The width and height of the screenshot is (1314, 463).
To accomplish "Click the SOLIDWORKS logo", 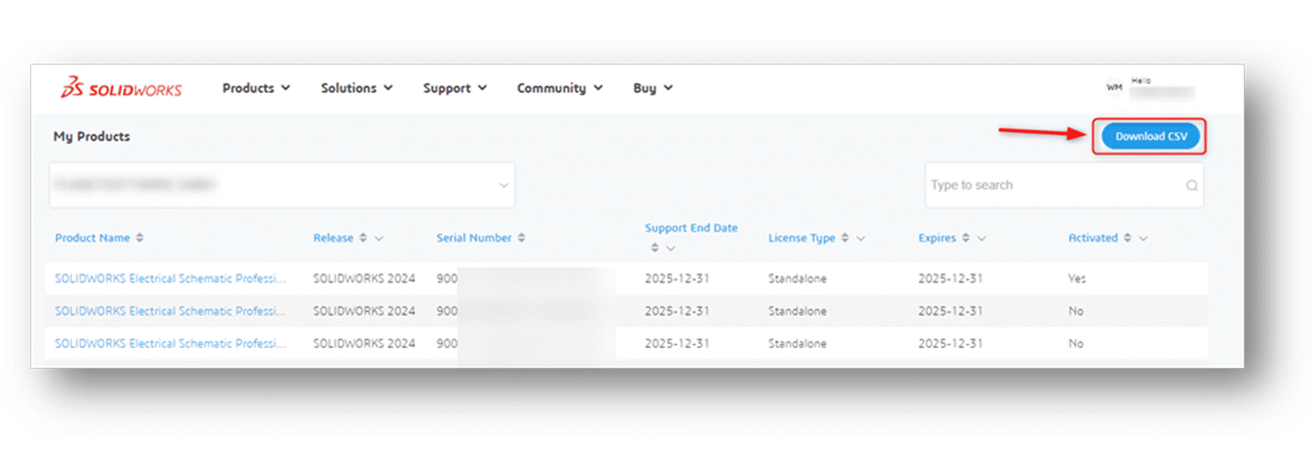I will 121,88.
